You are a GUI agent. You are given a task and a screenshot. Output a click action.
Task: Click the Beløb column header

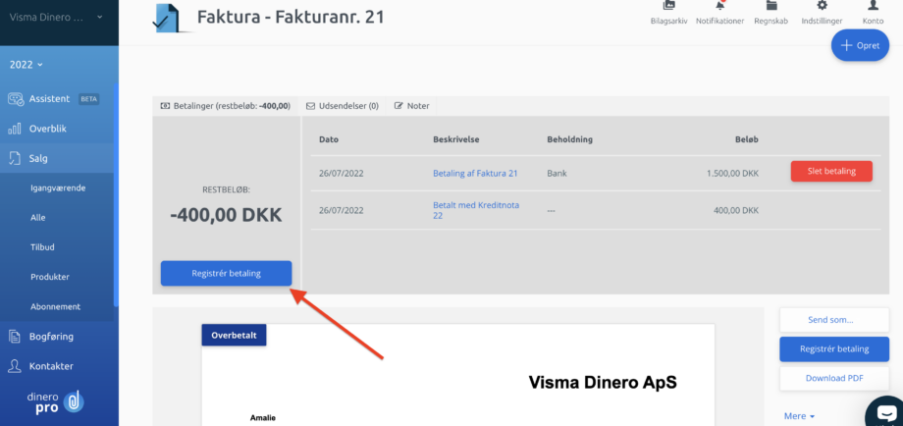[x=746, y=139]
